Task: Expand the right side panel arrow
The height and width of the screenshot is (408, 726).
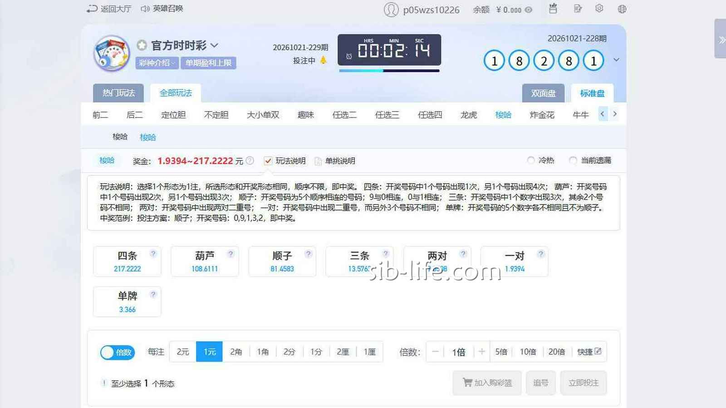Action: 721,39
